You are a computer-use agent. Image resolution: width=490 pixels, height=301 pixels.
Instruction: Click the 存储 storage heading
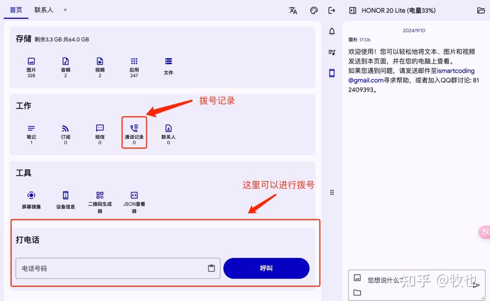click(24, 39)
